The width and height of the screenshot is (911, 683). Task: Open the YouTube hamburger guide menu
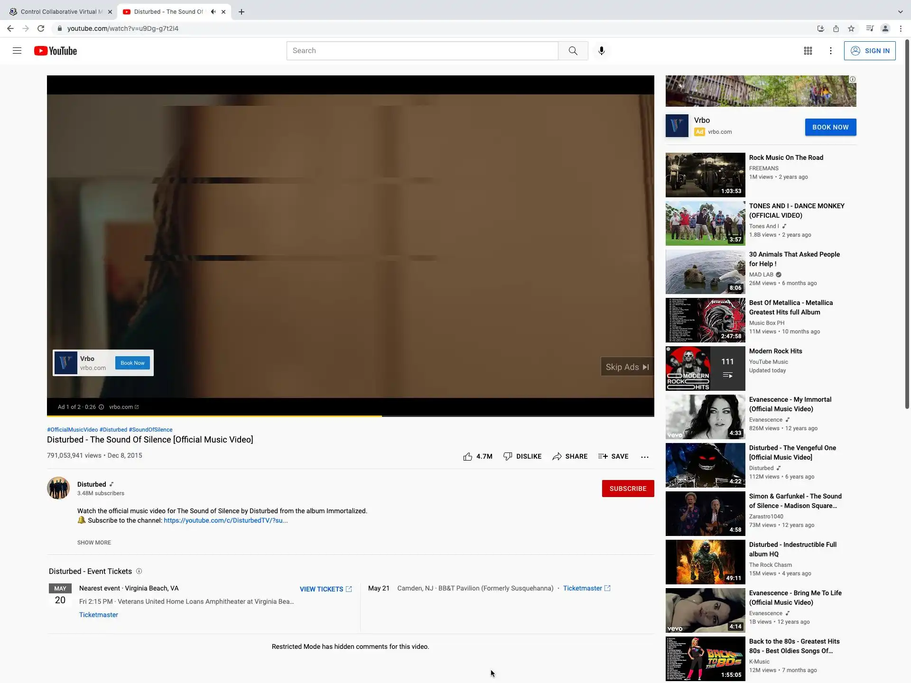pos(17,51)
